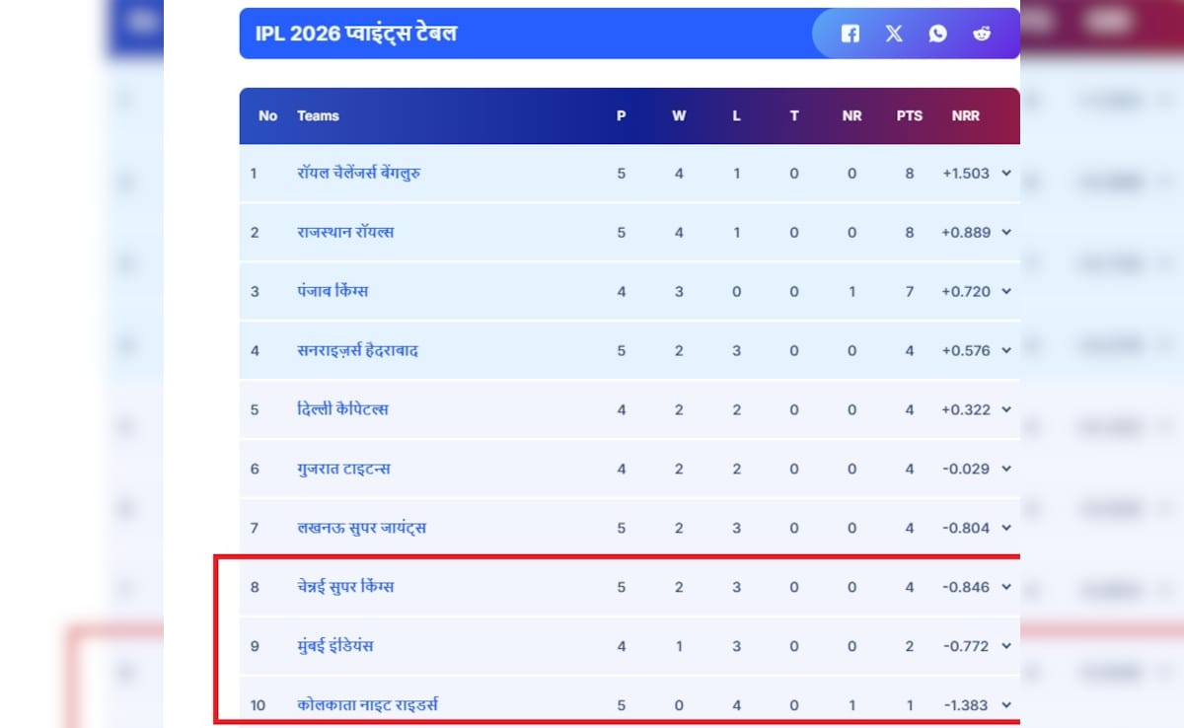This screenshot has height=728, width=1184.
Task: Share table on Facebook icon
Action: point(851,34)
